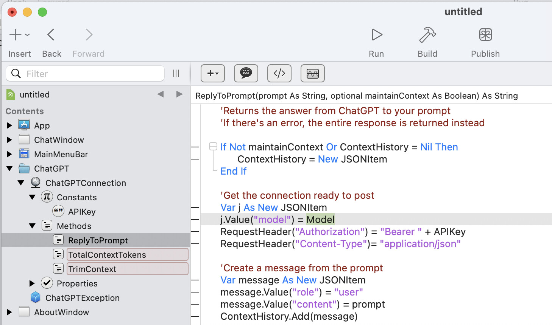
Task: Click the comment speech bubble editor button
Action: [246, 73]
